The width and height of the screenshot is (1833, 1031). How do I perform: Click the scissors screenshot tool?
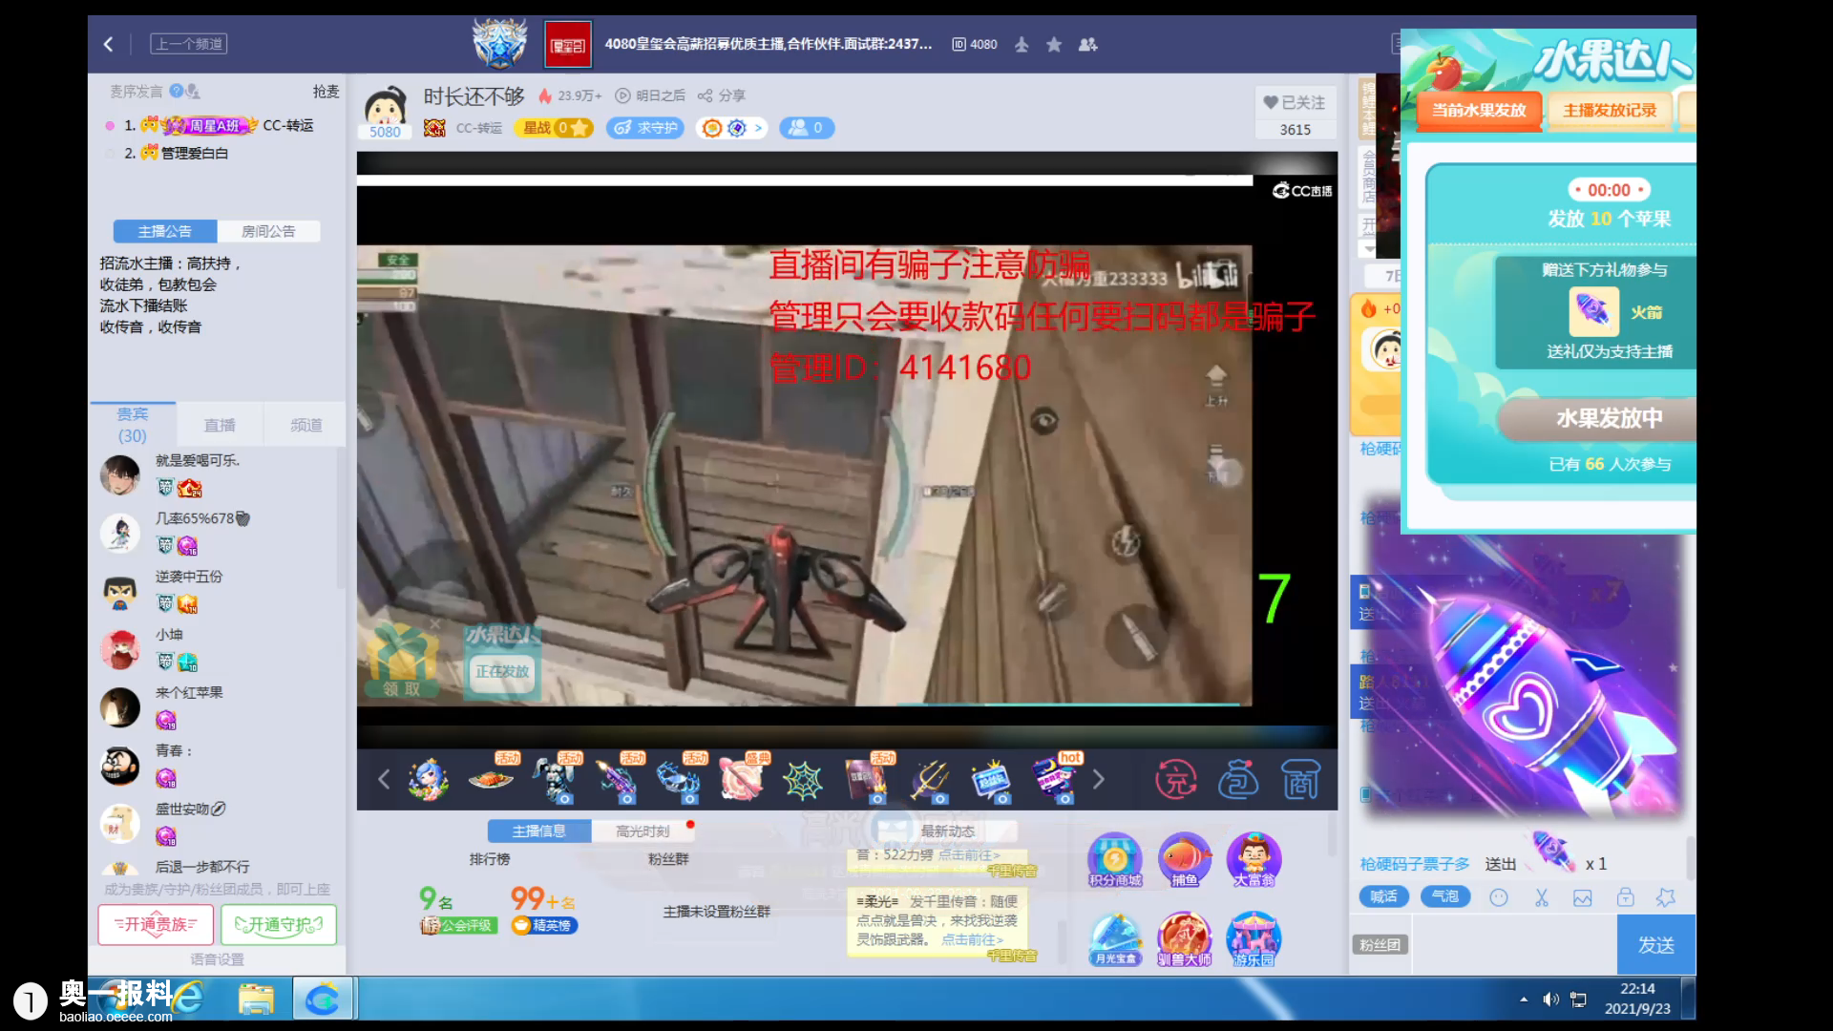(1541, 897)
